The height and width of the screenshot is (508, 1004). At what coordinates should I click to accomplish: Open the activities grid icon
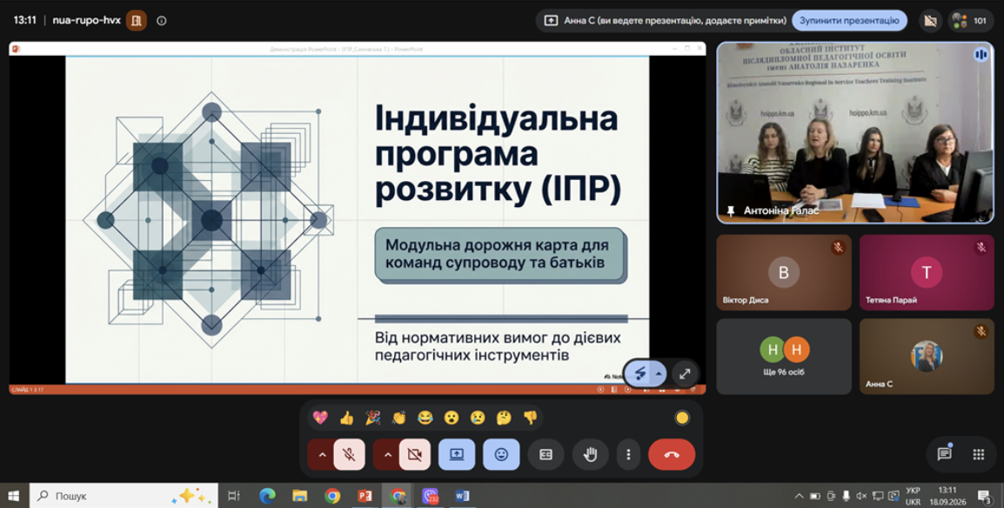[x=979, y=454]
